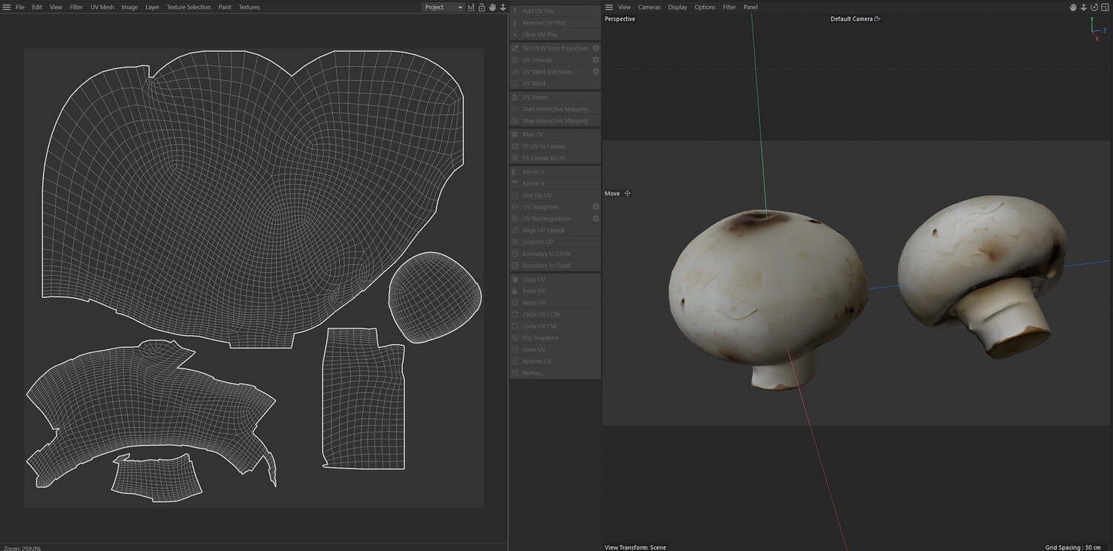This screenshot has width=1113, height=551.
Task: Open the Display menu in 3D viewport
Action: click(x=677, y=7)
